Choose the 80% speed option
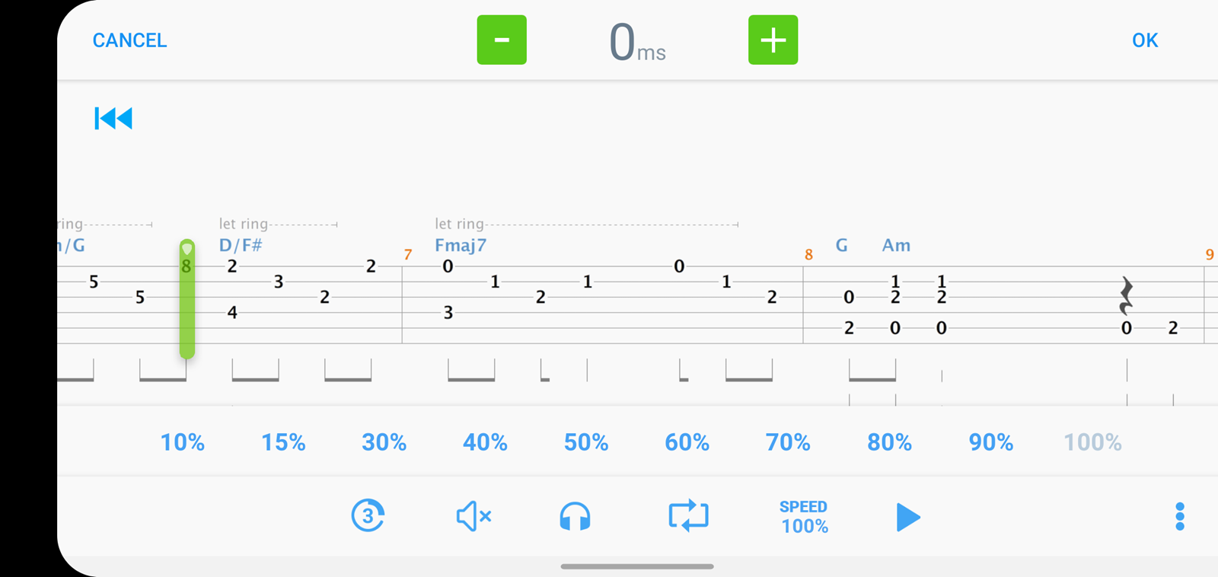 click(x=889, y=442)
